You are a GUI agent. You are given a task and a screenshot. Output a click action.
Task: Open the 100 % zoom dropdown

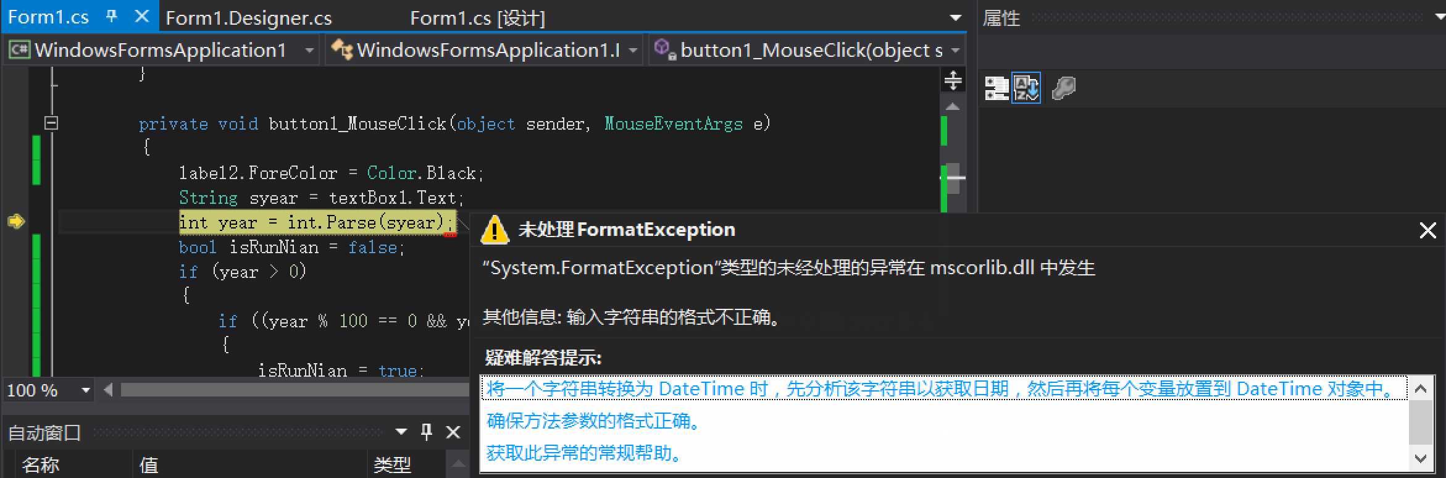(x=86, y=390)
